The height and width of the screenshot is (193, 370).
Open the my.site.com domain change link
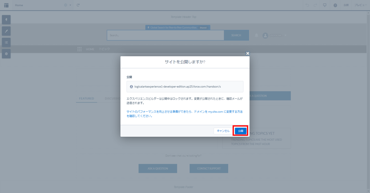(x=184, y=114)
